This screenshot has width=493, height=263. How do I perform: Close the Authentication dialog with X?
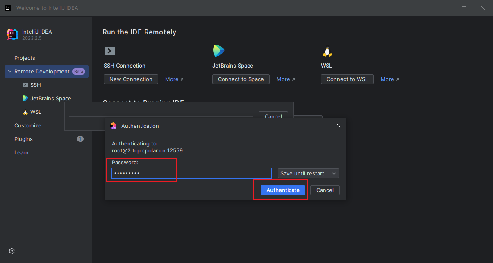[339, 126]
